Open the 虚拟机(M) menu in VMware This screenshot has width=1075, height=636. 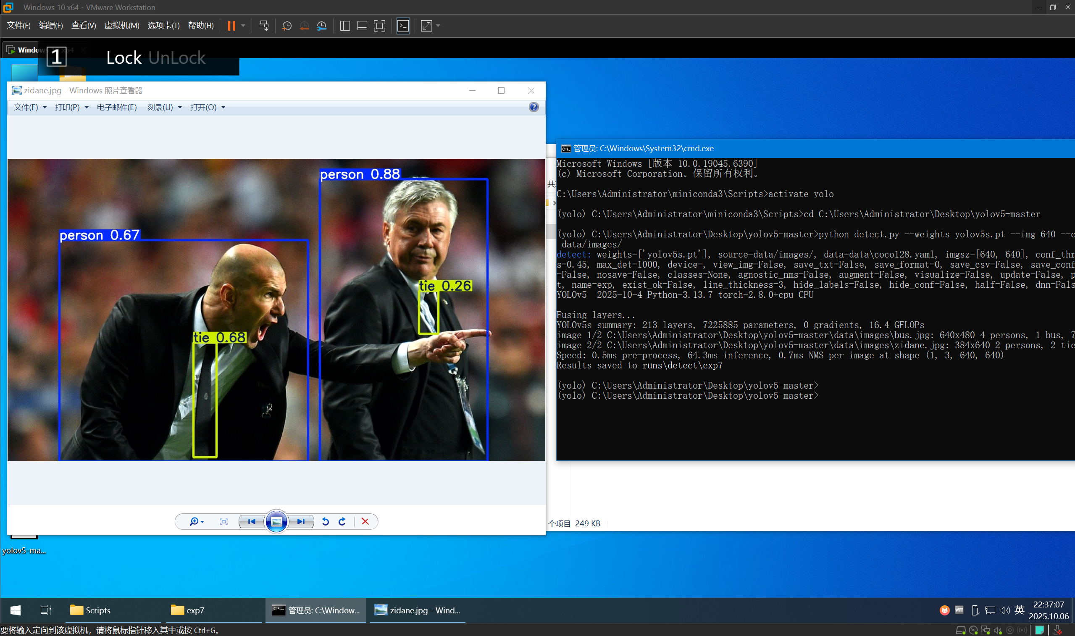point(122,25)
